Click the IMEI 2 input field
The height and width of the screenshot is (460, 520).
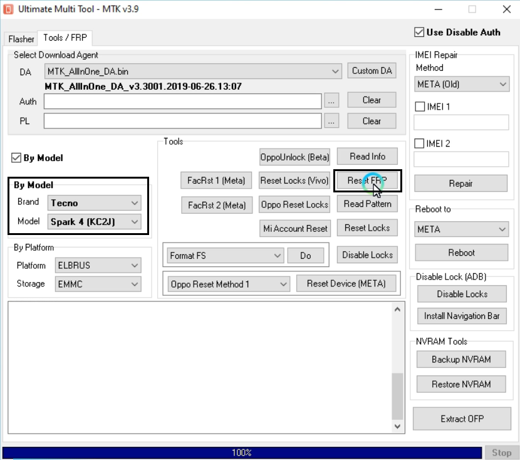coord(461,159)
